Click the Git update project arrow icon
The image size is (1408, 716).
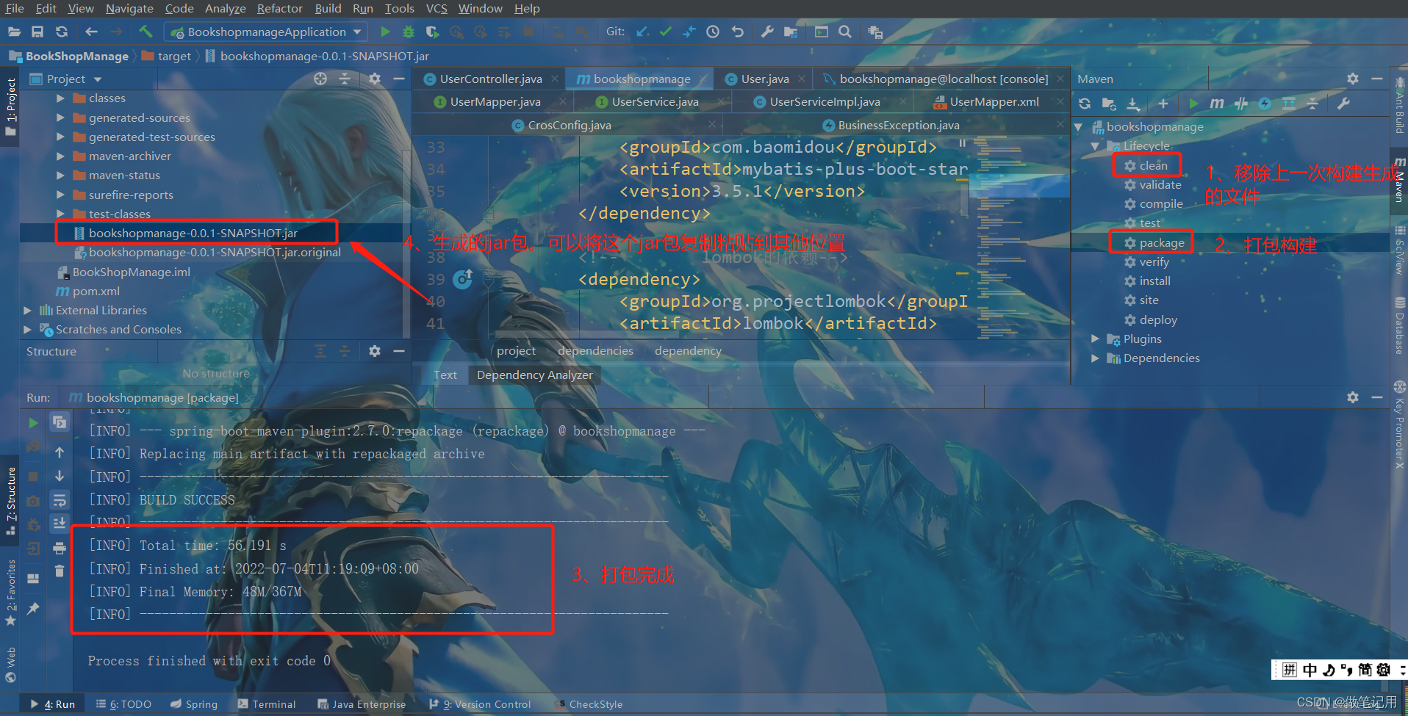coord(642,32)
